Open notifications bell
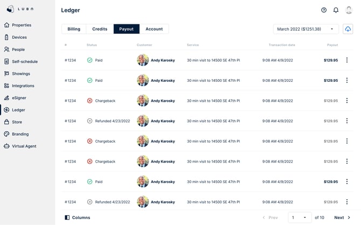 point(336,10)
